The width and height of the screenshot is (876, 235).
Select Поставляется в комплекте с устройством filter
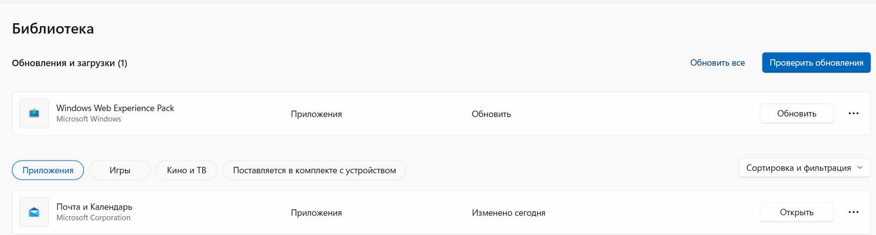[x=314, y=170]
